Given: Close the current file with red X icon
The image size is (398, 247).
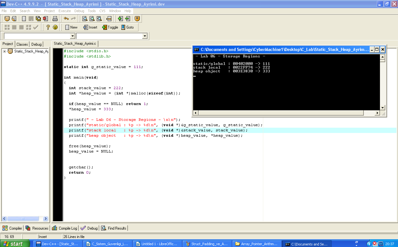Looking at the screenshot, I should pyautogui.click(x=45, y=19).
